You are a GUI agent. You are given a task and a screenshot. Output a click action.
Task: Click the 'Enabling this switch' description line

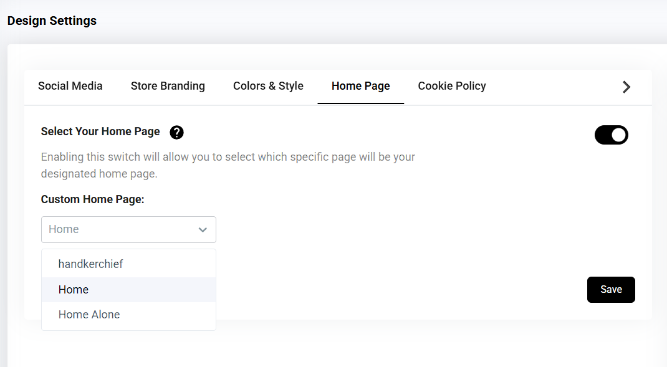(x=228, y=157)
